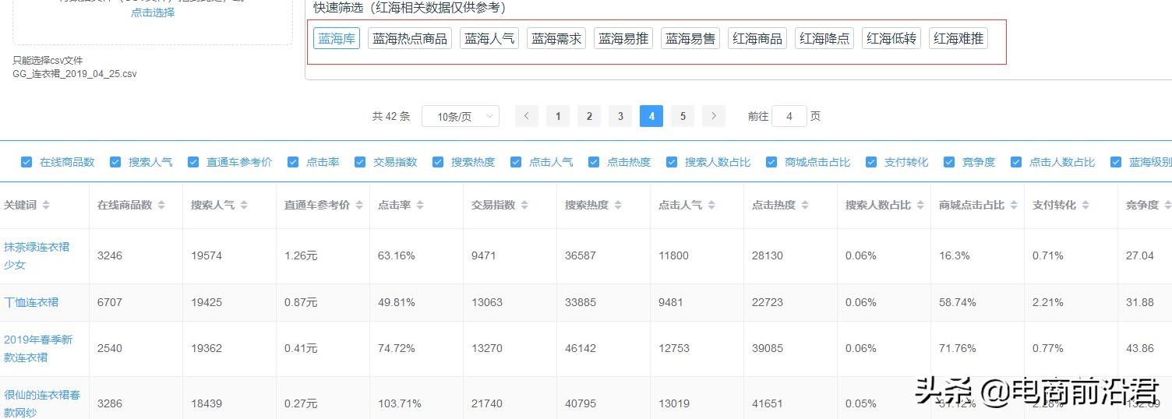
Task: Sort by 商城点击占比 column sort icon
Action: point(1014,205)
